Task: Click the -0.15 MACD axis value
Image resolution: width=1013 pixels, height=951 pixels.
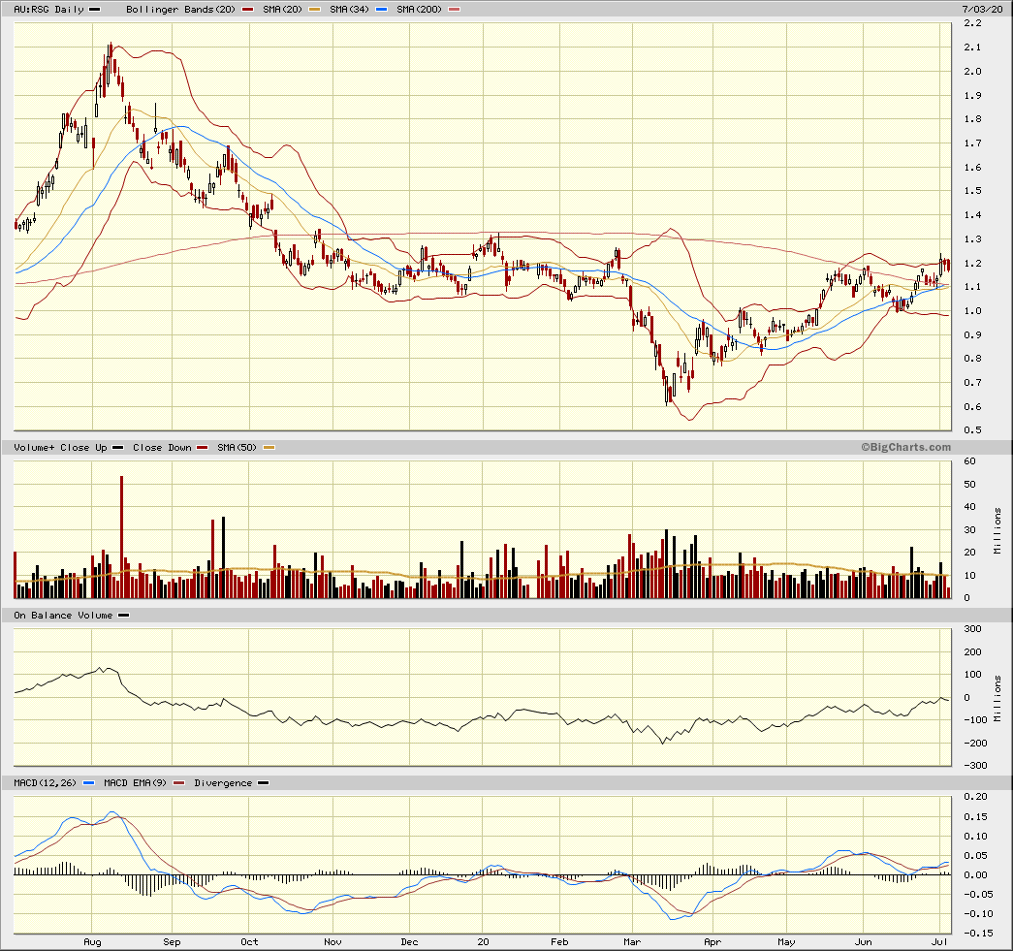Action: 973,933
